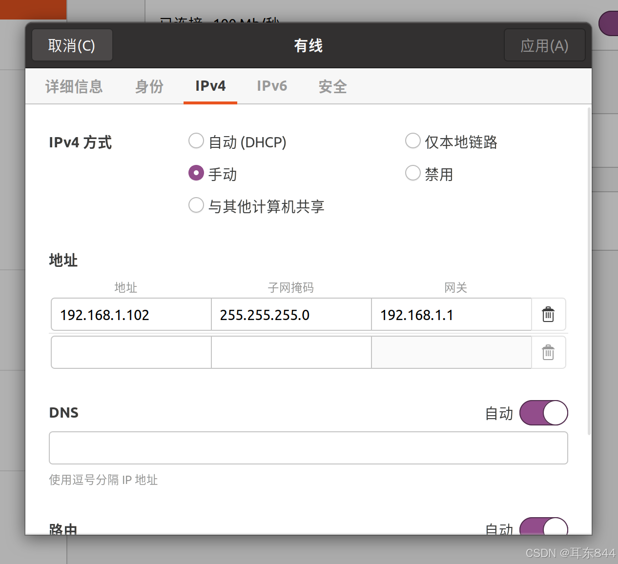Toggle the 路由 automatic switch
Image resolution: width=618 pixels, height=564 pixels.
tap(544, 526)
